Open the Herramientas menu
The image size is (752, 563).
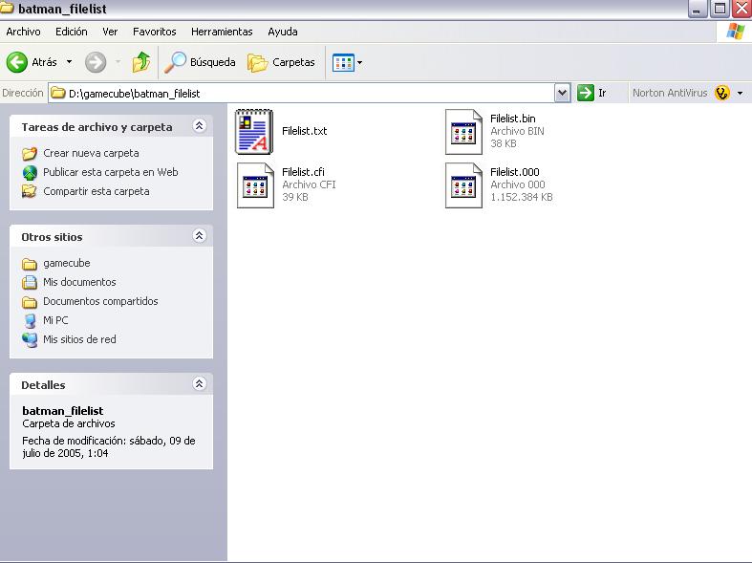[222, 32]
